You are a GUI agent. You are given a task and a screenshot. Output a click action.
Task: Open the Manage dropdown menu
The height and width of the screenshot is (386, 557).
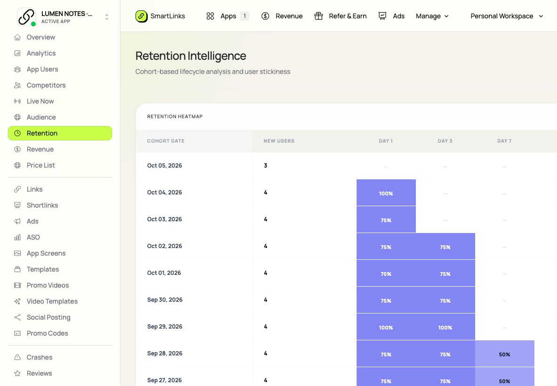pyautogui.click(x=432, y=16)
